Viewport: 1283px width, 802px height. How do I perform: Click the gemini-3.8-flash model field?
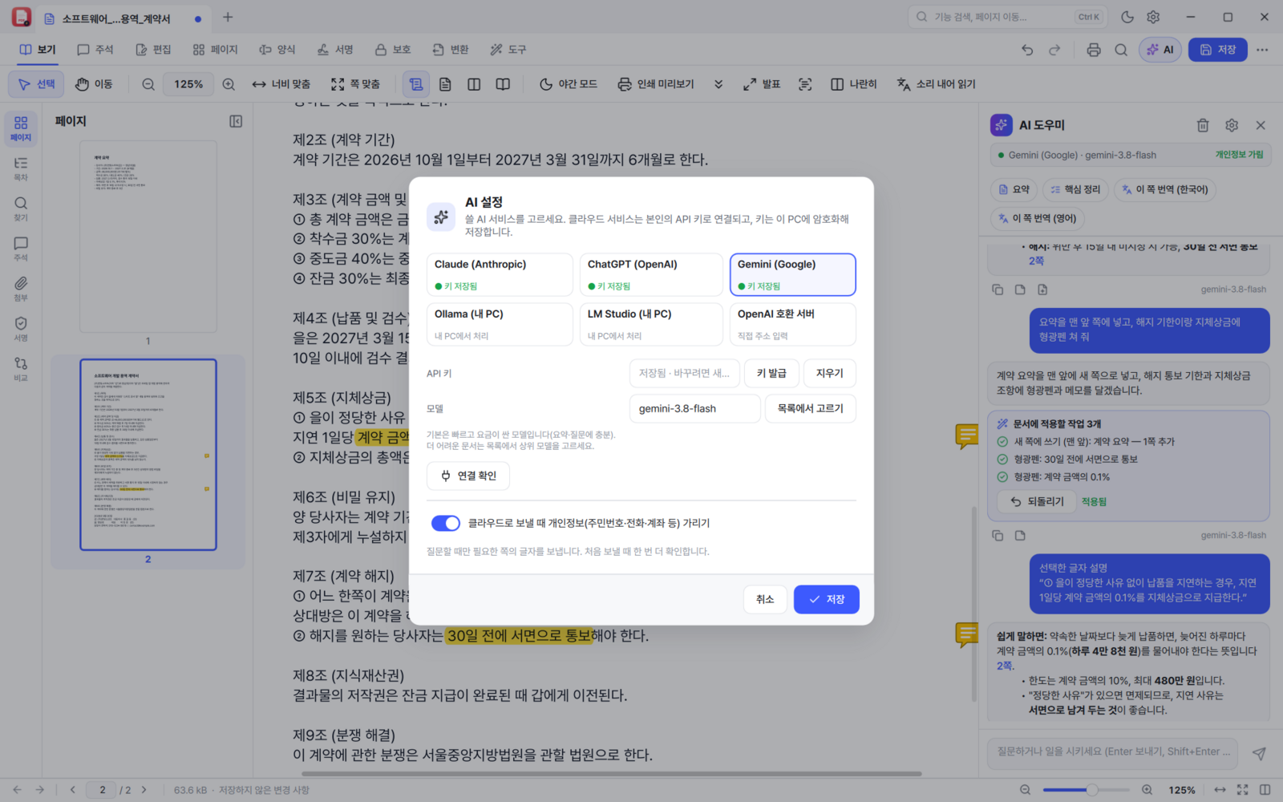click(x=694, y=408)
